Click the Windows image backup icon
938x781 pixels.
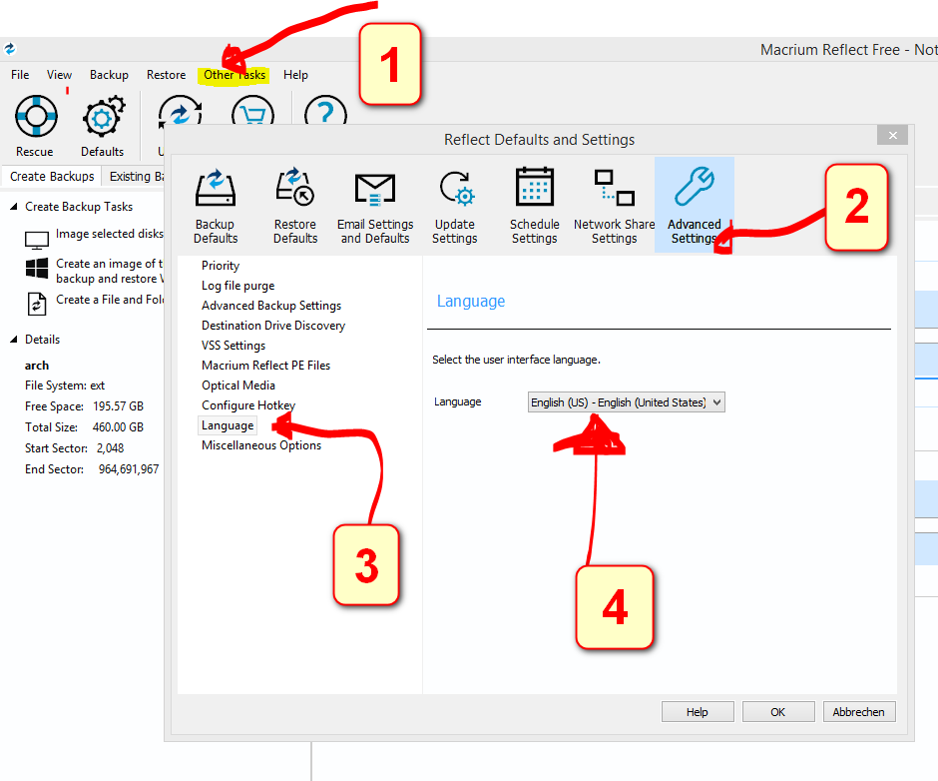pyautogui.click(x=37, y=269)
